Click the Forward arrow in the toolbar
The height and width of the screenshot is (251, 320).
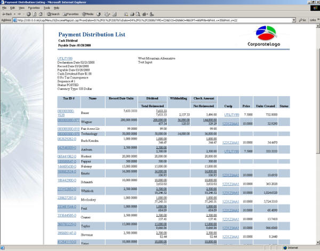pyautogui.click(x=19, y=14)
